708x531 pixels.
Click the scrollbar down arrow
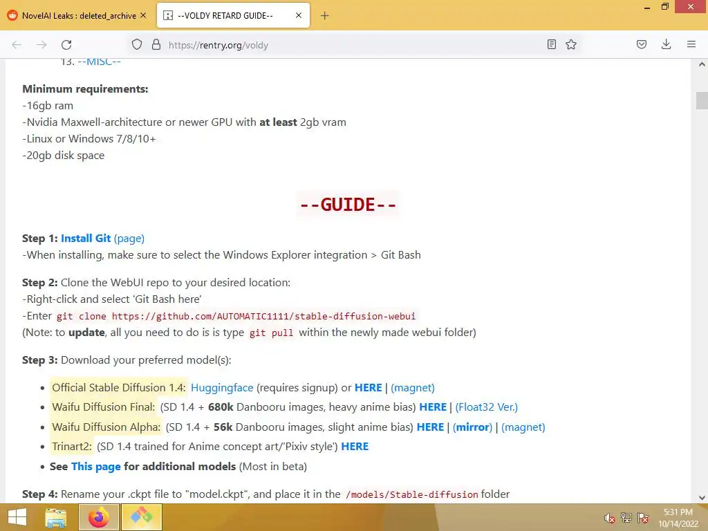(x=702, y=498)
